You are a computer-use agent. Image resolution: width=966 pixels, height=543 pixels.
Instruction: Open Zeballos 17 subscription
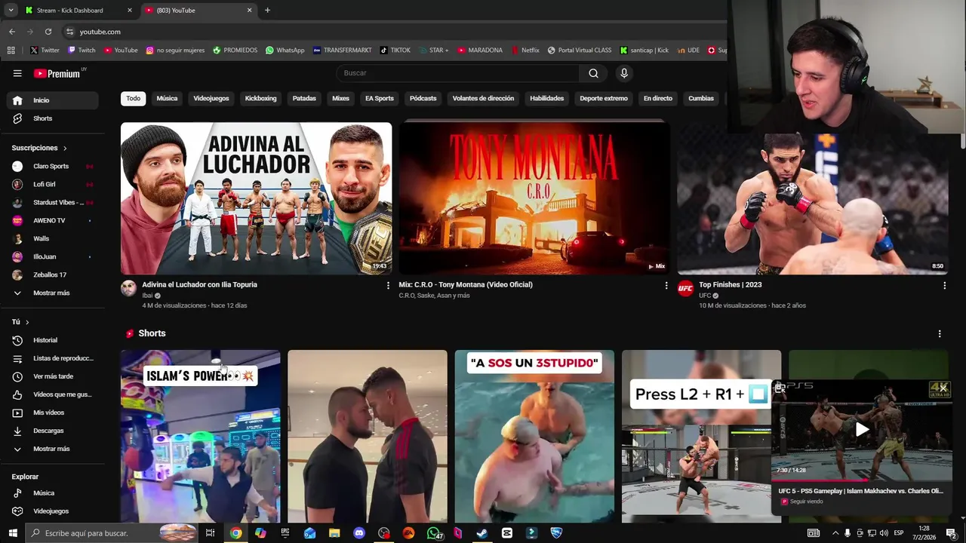click(52, 275)
